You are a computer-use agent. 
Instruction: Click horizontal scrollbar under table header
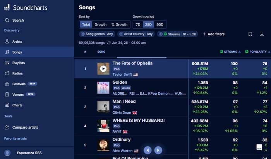[142, 57]
